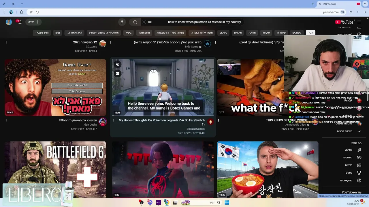Open options for 'THIS KEEPS GETTING WORSE' video

[218, 121]
